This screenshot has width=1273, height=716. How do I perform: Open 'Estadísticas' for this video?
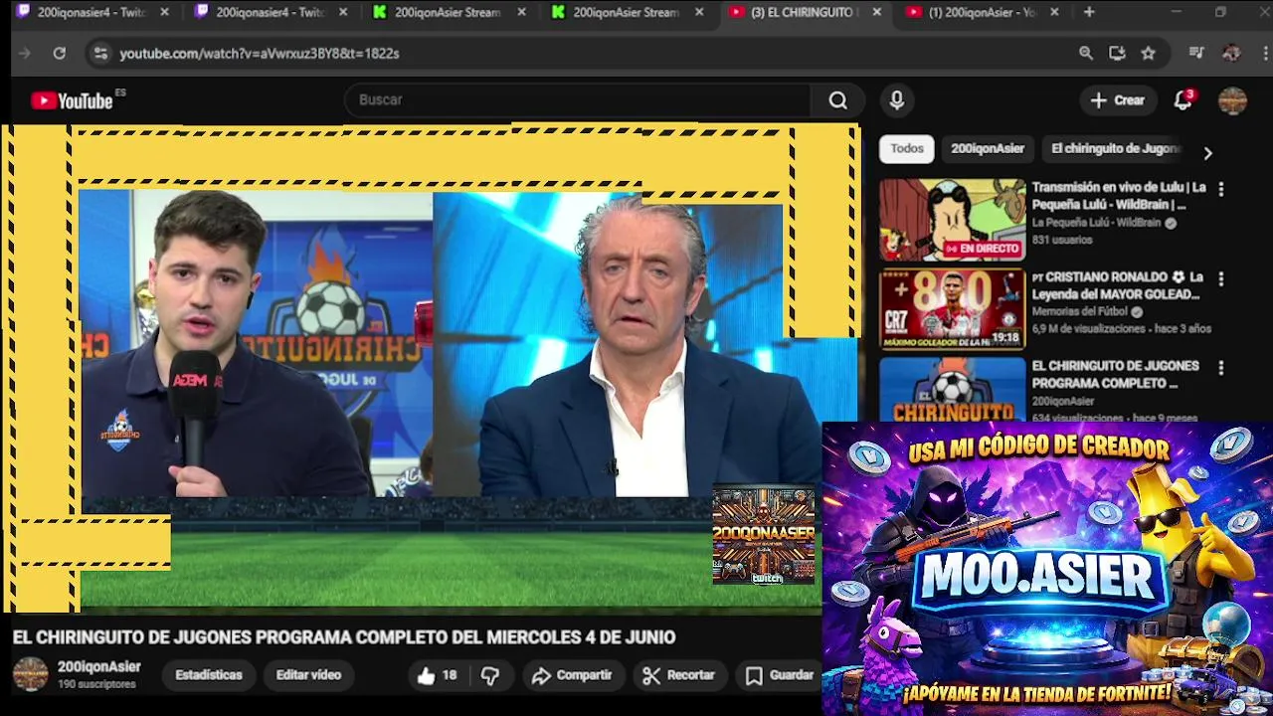[209, 675]
